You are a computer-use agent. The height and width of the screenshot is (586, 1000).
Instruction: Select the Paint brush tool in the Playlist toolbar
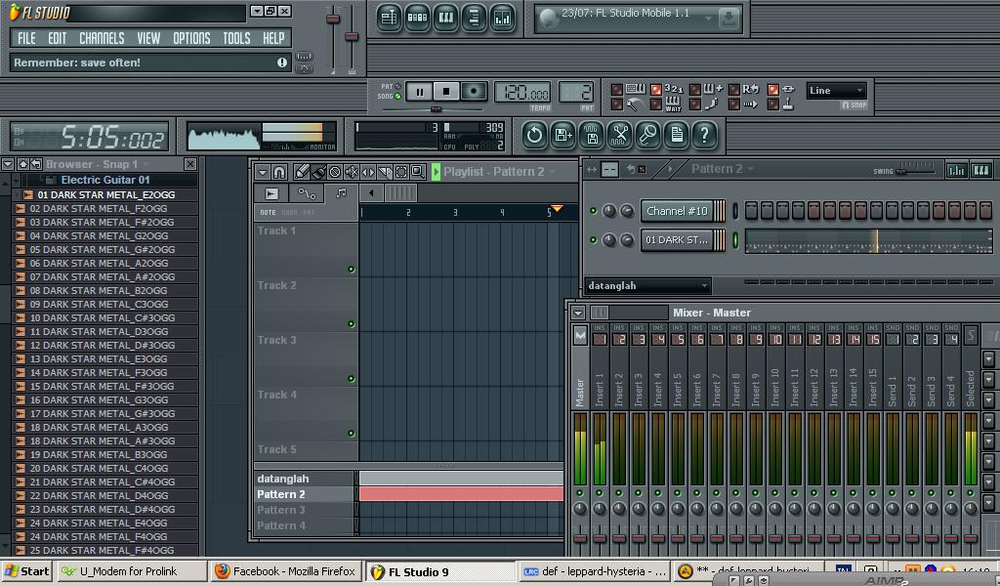tap(318, 171)
